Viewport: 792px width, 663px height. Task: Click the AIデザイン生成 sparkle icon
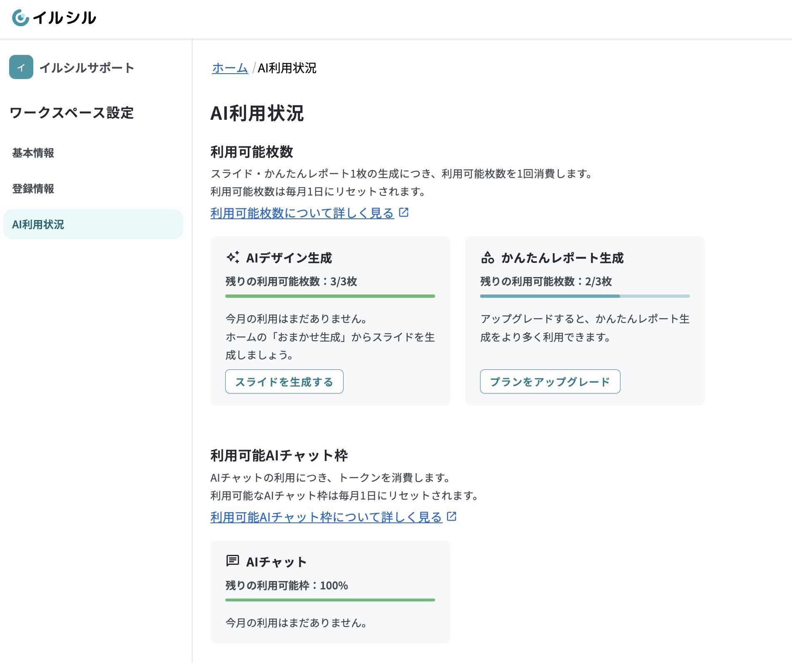coord(233,257)
